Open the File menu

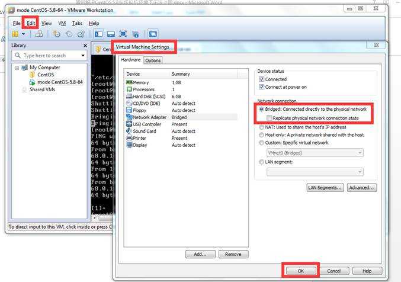tap(17, 23)
